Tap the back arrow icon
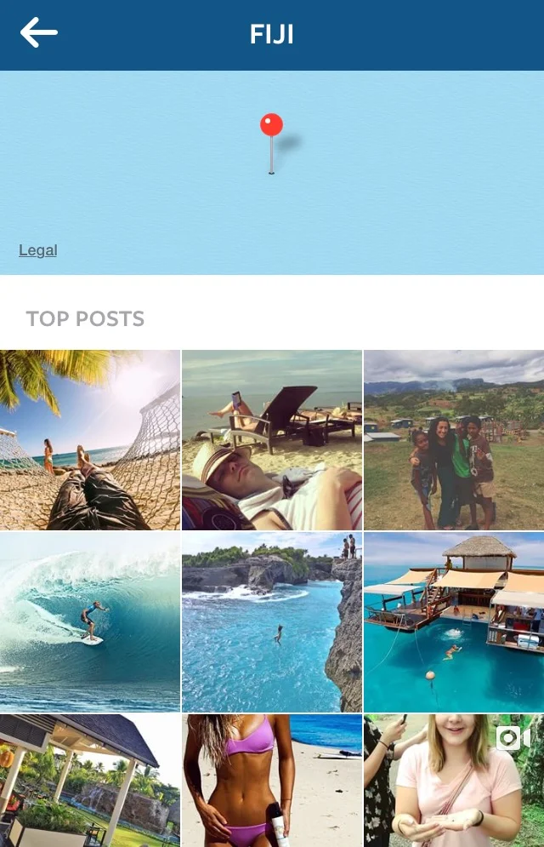Screen dimensions: 544x847 pos(39,33)
